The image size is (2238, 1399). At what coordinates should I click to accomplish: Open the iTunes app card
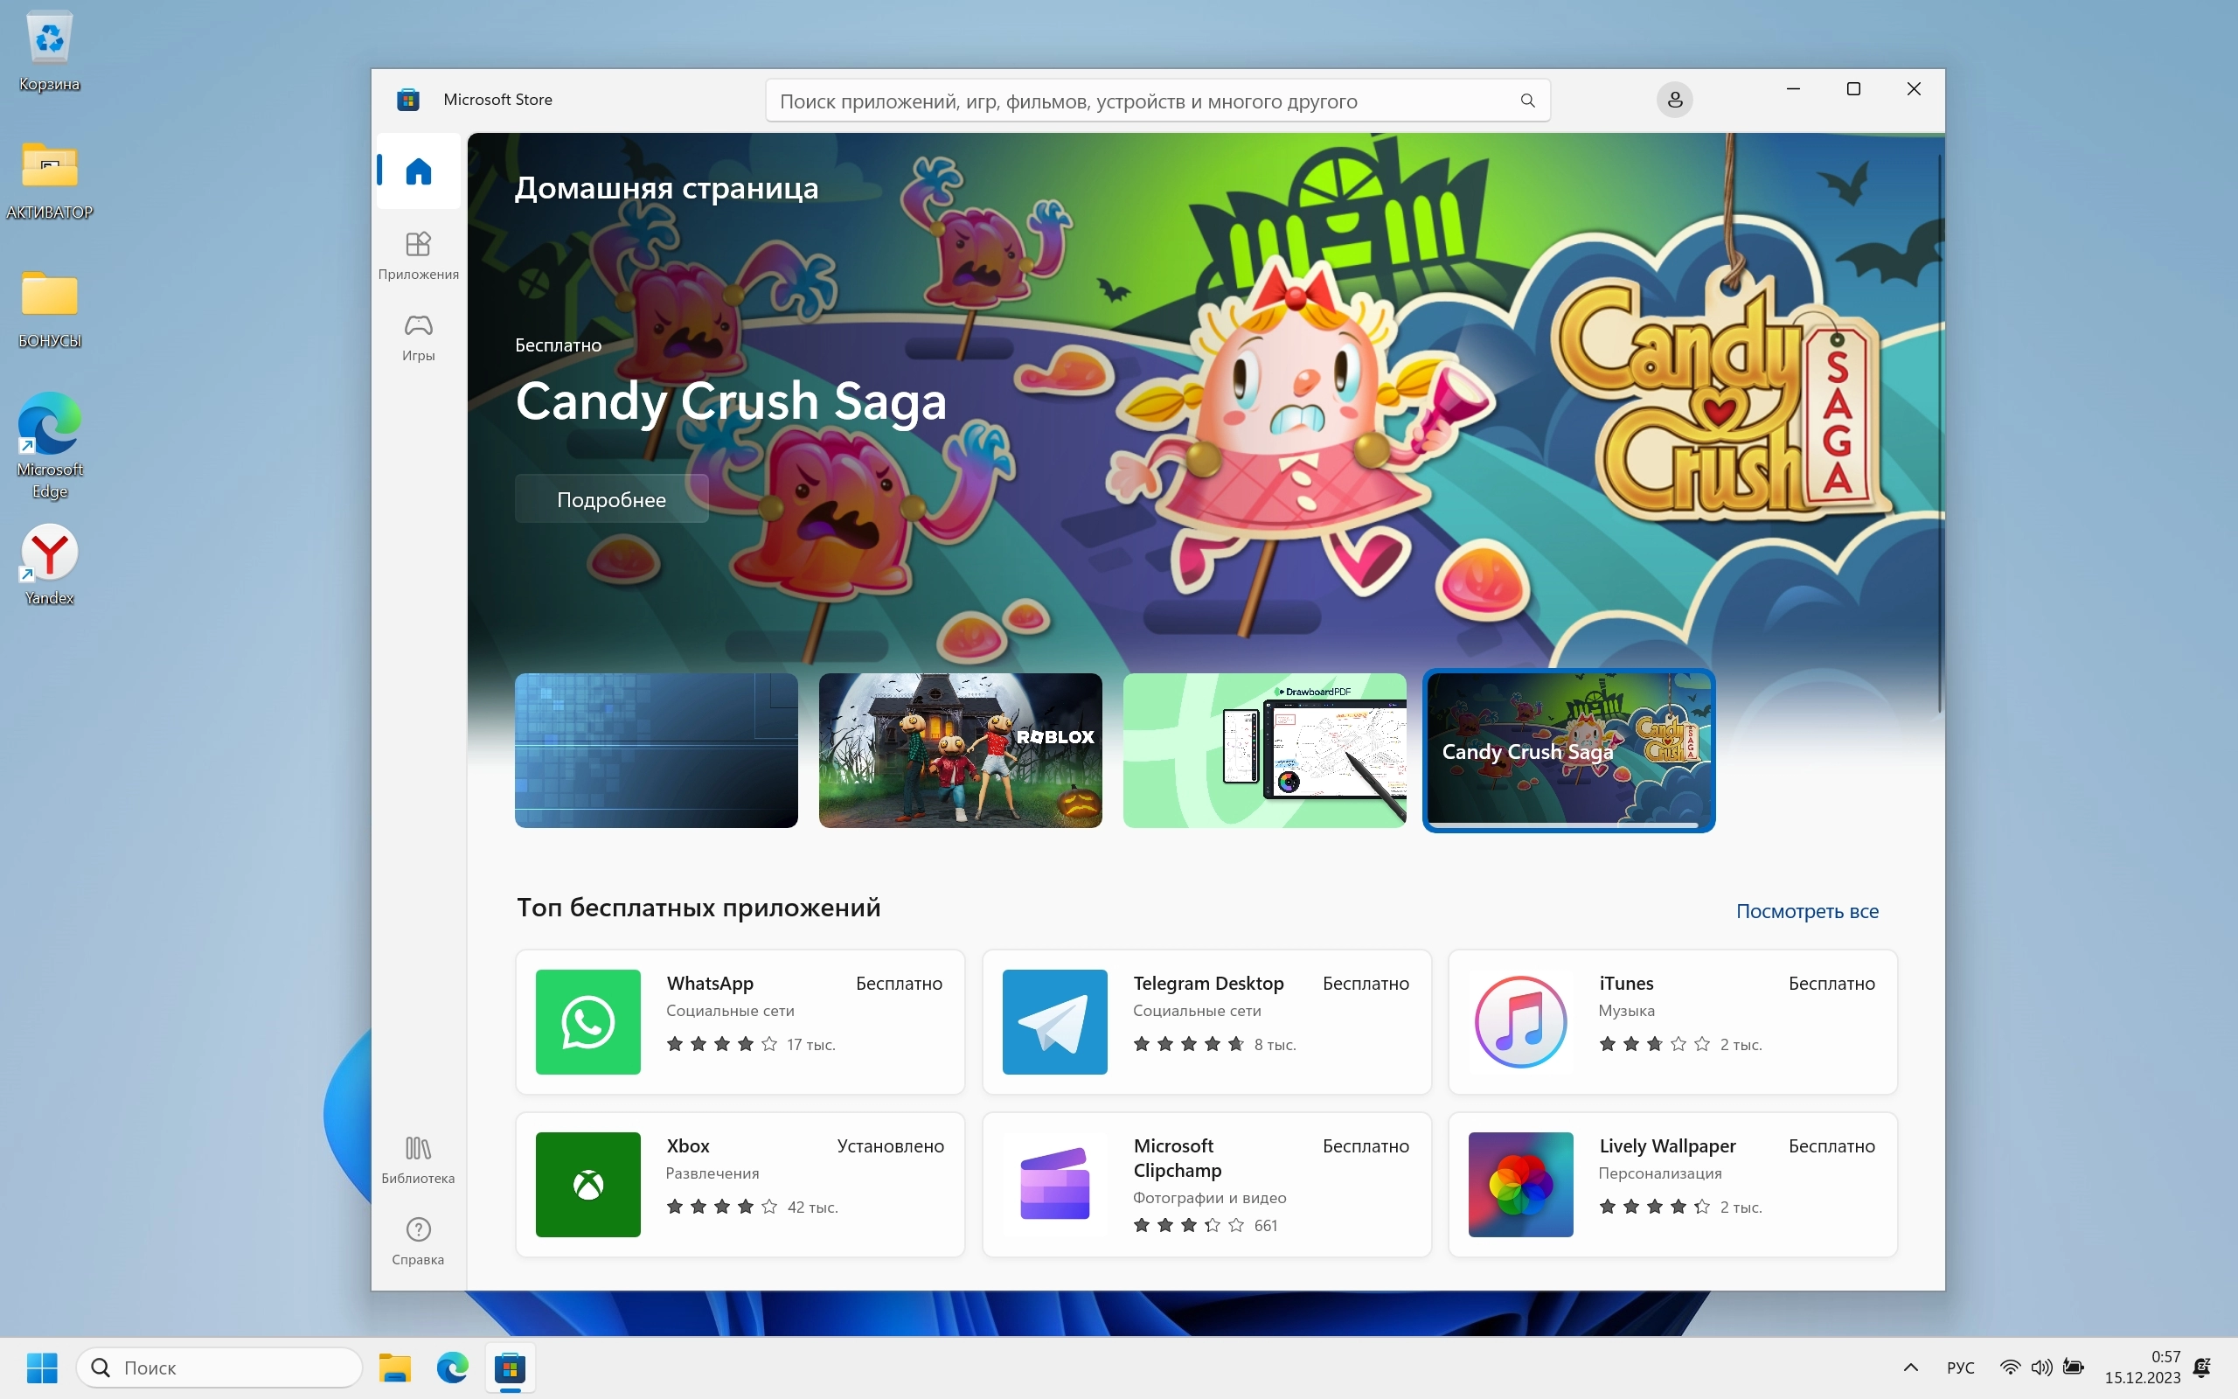point(1672,1021)
